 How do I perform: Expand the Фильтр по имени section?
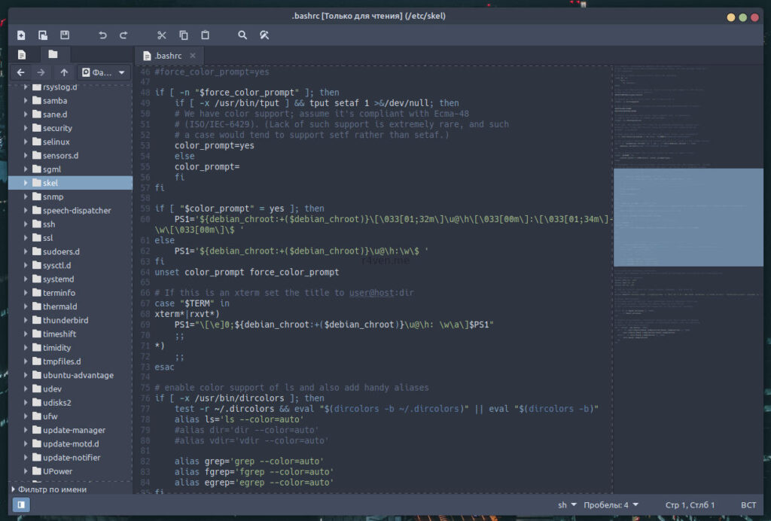[14, 489]
